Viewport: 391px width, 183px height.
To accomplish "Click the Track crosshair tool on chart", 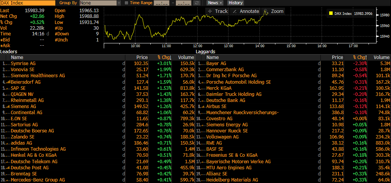I will (x=217, y=11).
